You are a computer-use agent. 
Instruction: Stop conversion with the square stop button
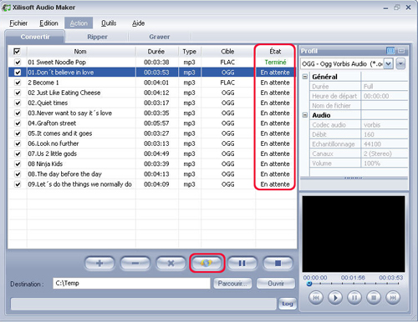tap(278, 263)
